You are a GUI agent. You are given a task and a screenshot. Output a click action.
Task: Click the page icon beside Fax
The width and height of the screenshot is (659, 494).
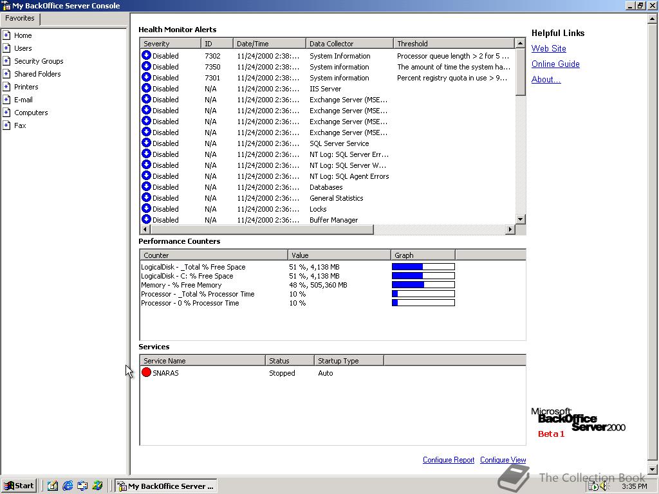(x=6, y=125)
